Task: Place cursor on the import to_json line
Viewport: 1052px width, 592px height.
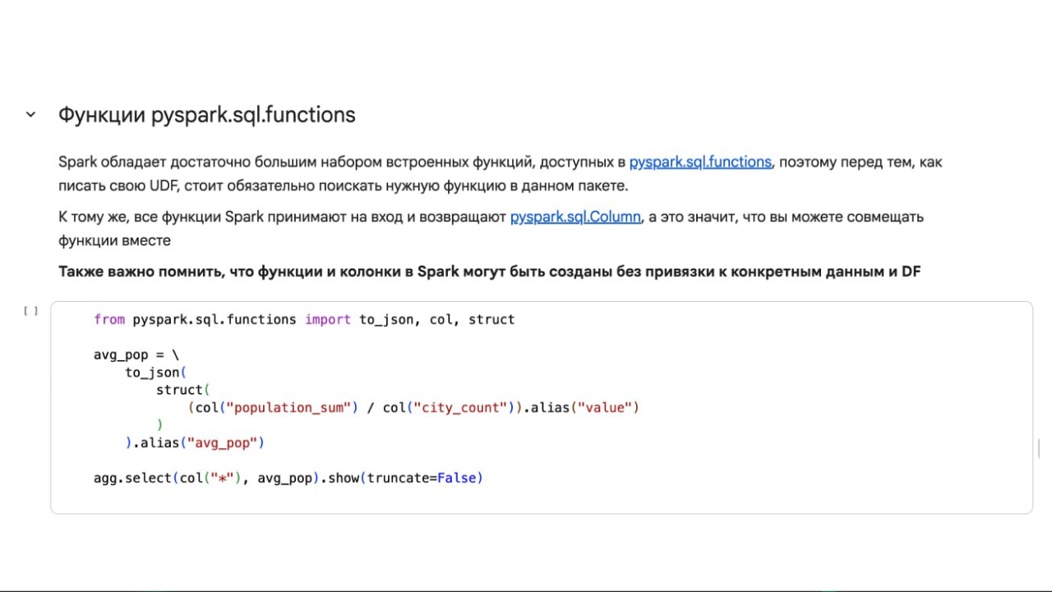Action: (304, 320)
